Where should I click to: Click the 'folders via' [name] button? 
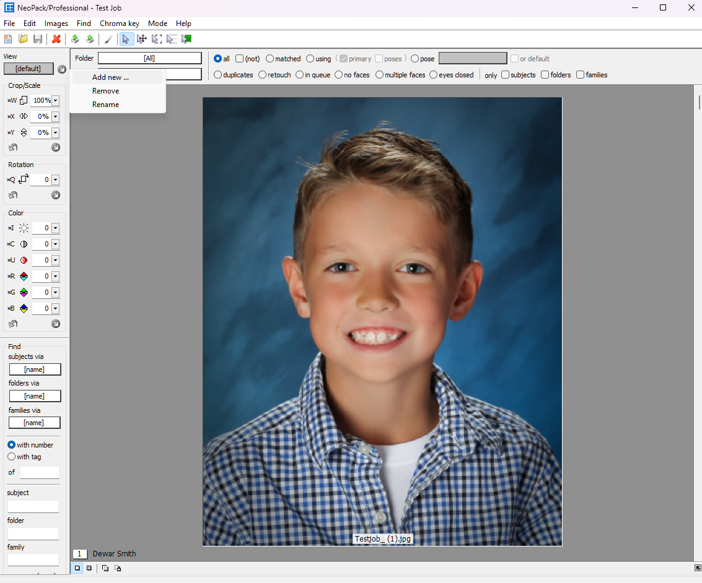click(35, 396)
